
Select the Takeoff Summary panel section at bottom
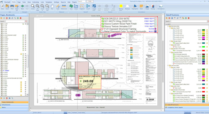pyautogui.click(x=187, y=105)
